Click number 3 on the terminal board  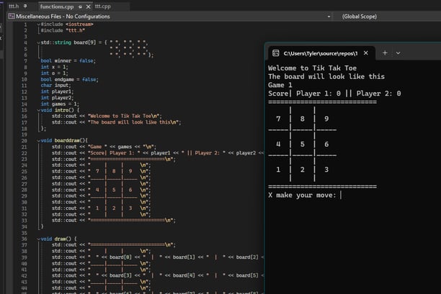click(326, 170)
